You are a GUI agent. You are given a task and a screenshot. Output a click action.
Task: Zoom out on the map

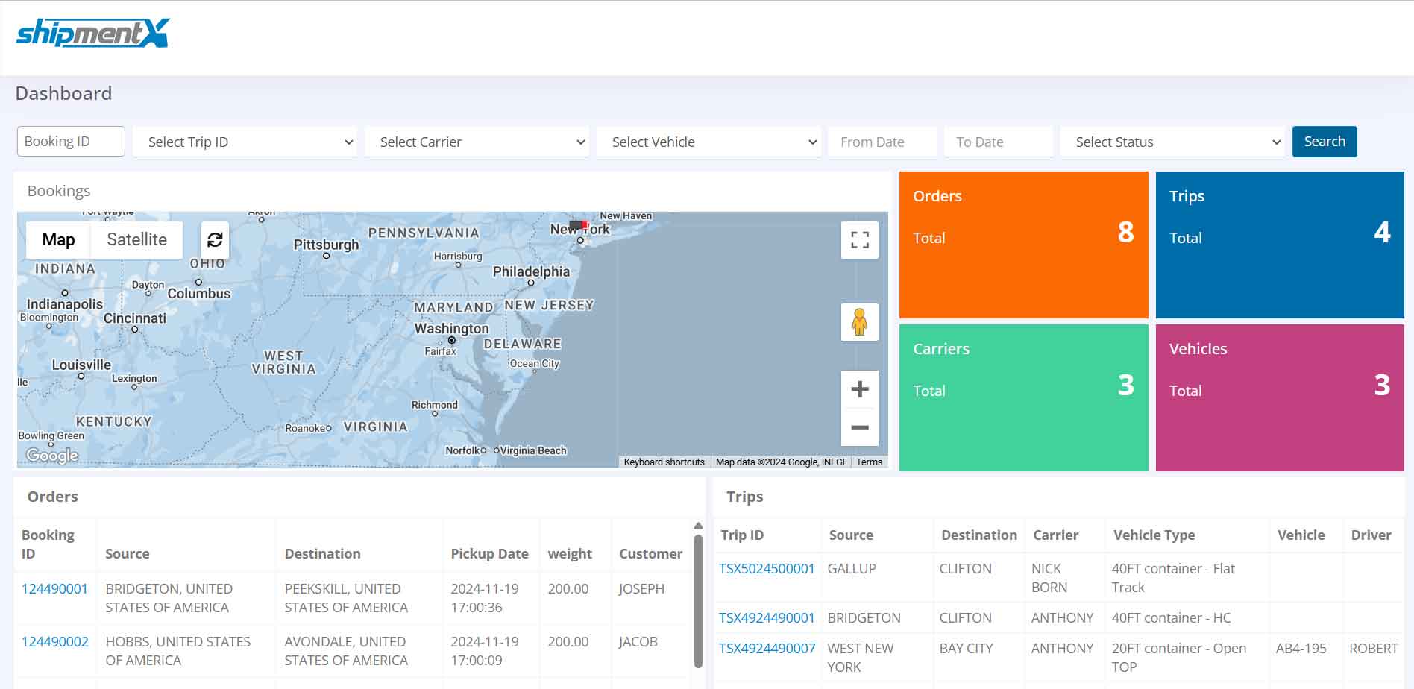[859, 427]
